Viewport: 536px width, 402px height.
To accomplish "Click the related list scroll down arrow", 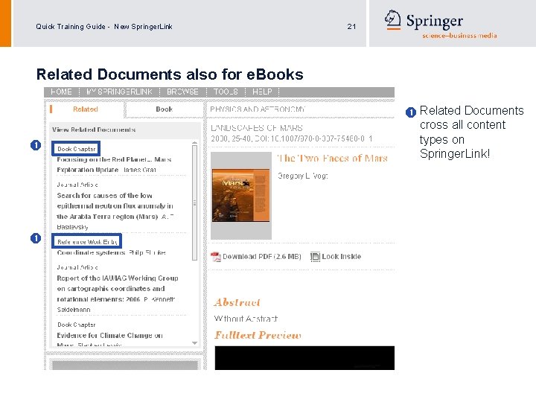I will pyautogui.click(x=194, y=343).
